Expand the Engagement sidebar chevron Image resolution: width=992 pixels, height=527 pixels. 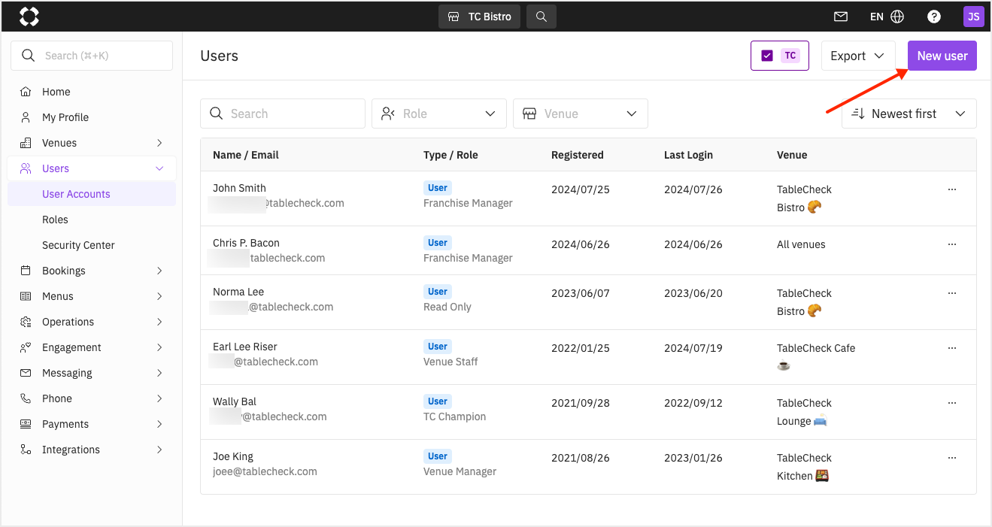coord(159,347)
